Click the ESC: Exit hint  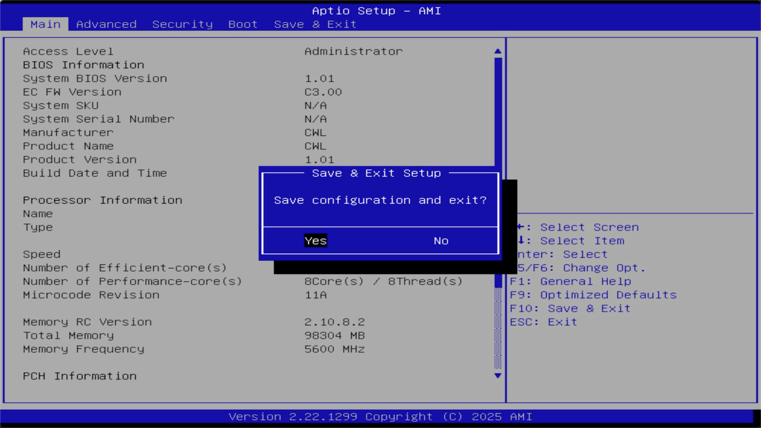(543, 322)
